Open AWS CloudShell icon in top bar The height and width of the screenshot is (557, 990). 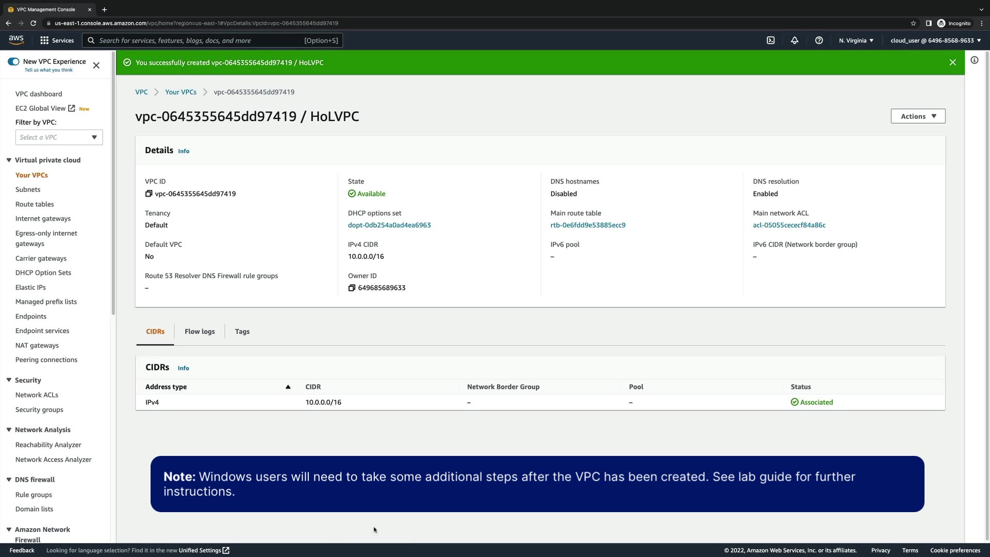tap(770, 40)
